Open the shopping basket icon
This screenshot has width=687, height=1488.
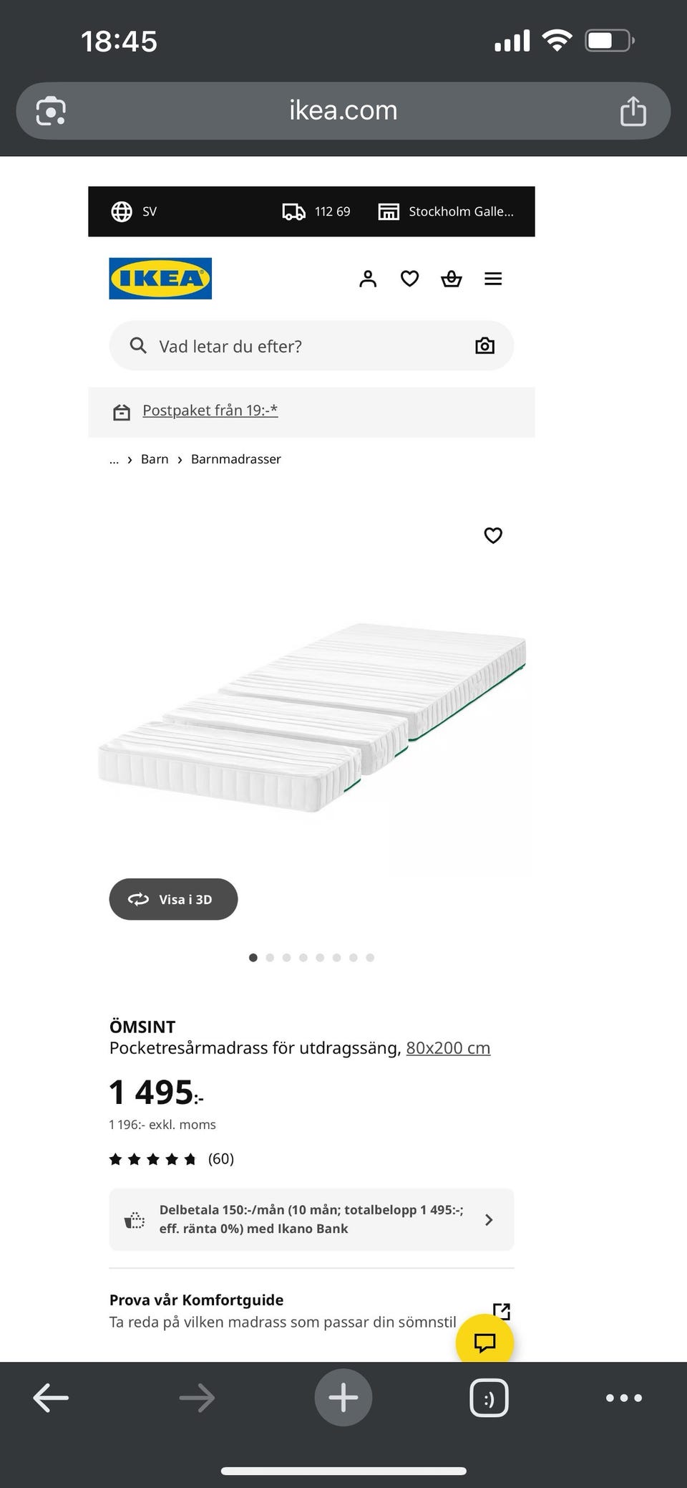(451, 279)
